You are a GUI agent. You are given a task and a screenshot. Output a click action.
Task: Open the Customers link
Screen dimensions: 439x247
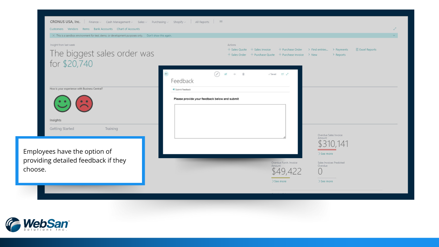click(x=56, y=29)
